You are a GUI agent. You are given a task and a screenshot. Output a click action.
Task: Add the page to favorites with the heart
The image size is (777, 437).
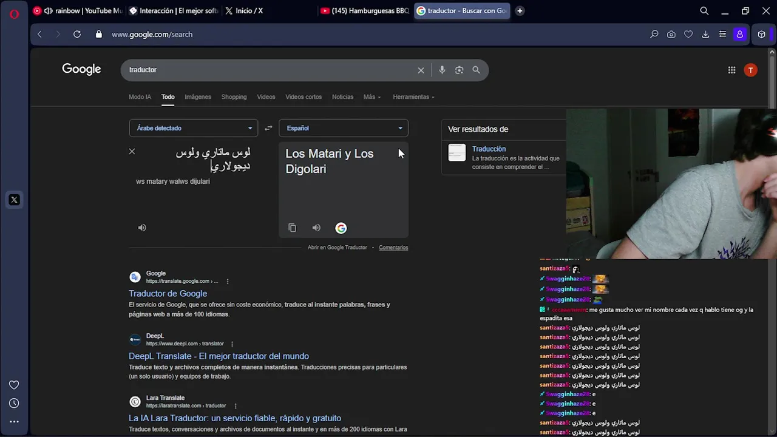(688, 35)
